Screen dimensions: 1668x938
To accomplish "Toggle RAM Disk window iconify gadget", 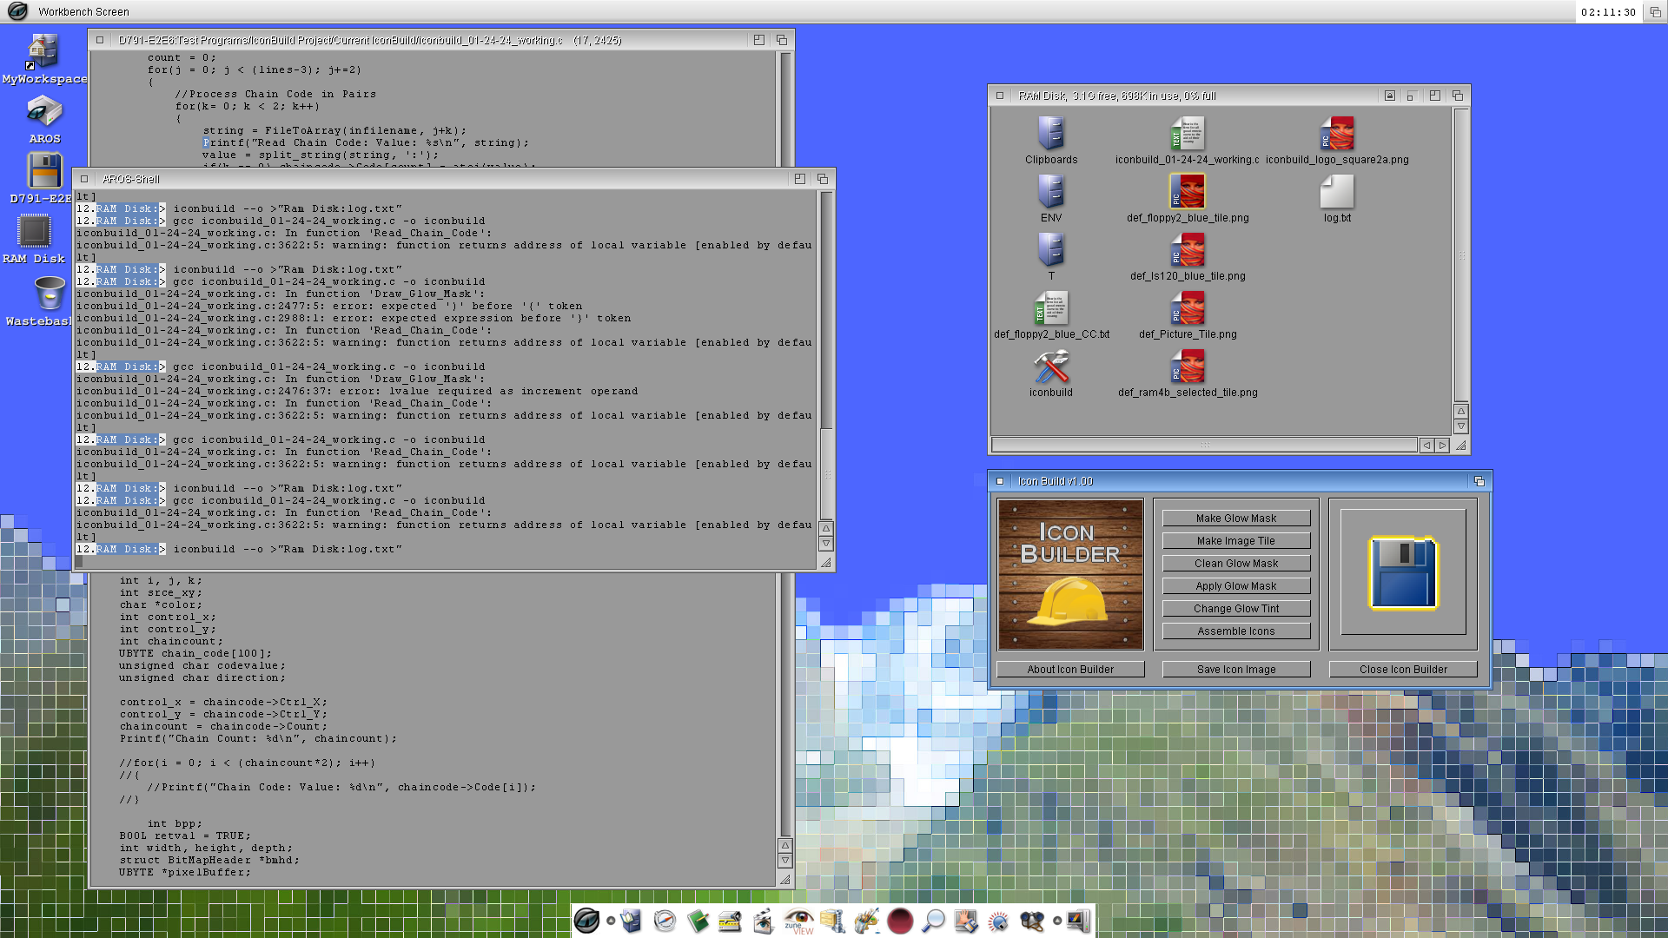I will (1410, 96).
